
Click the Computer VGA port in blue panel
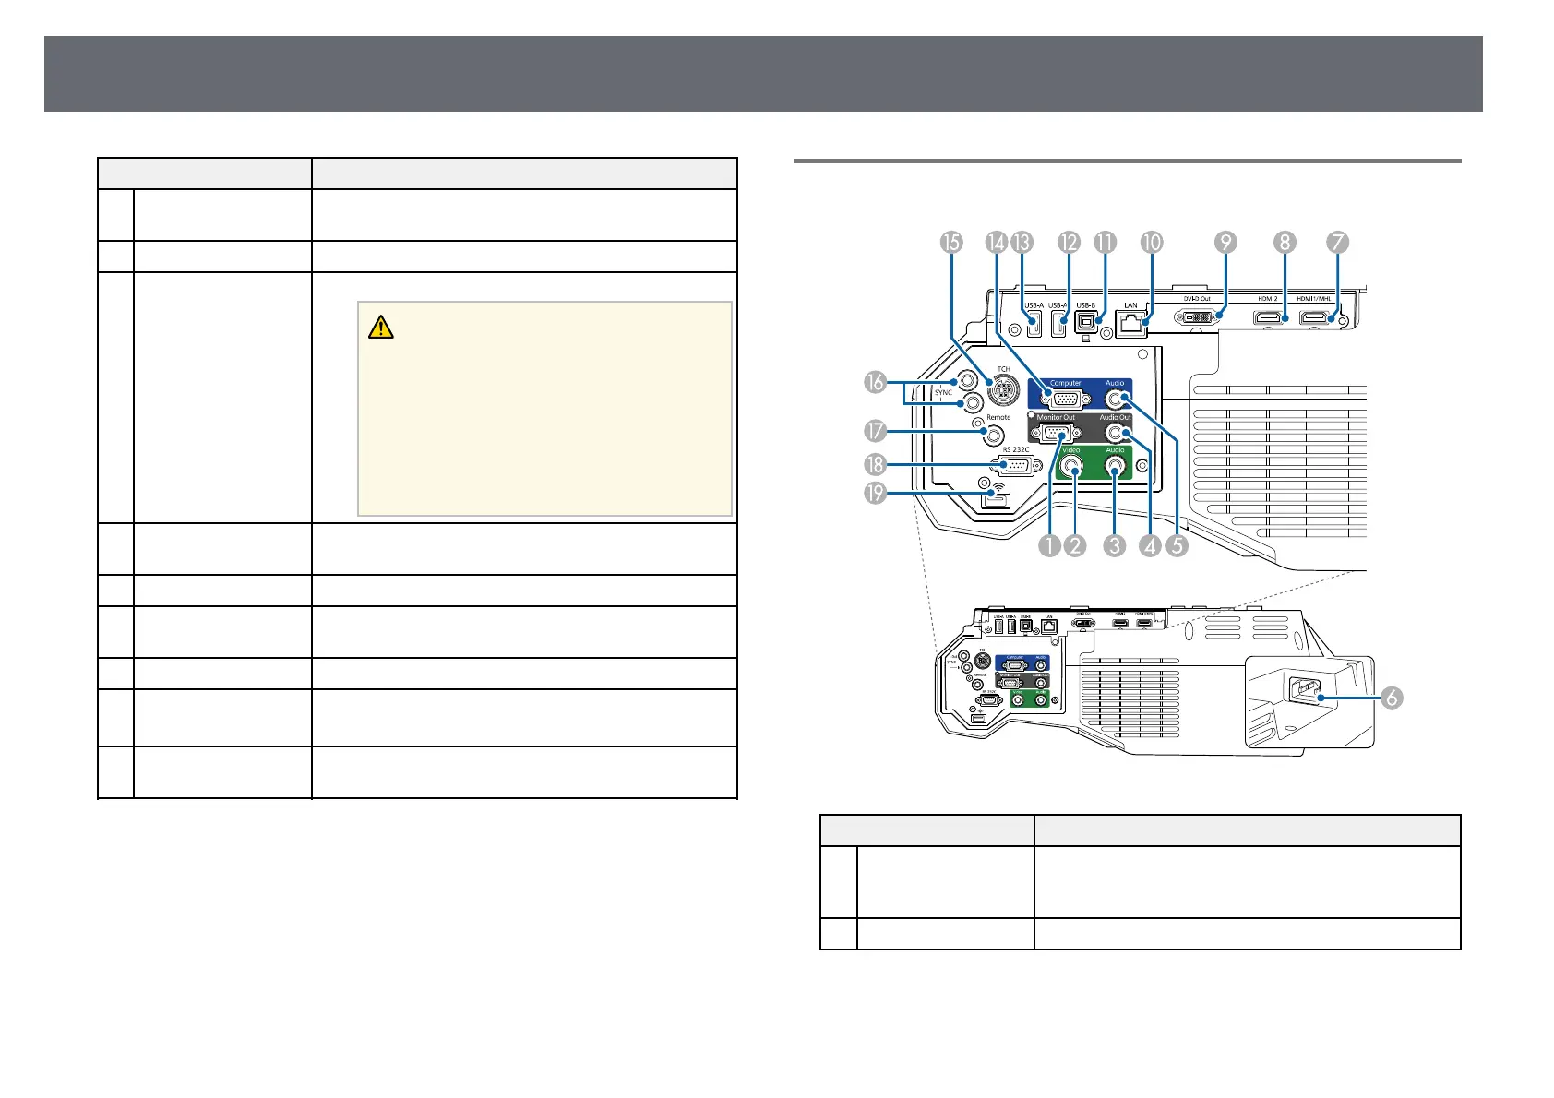tap(1064, 400)
